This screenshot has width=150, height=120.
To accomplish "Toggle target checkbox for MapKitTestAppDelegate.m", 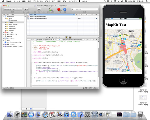I will (96, 18).
